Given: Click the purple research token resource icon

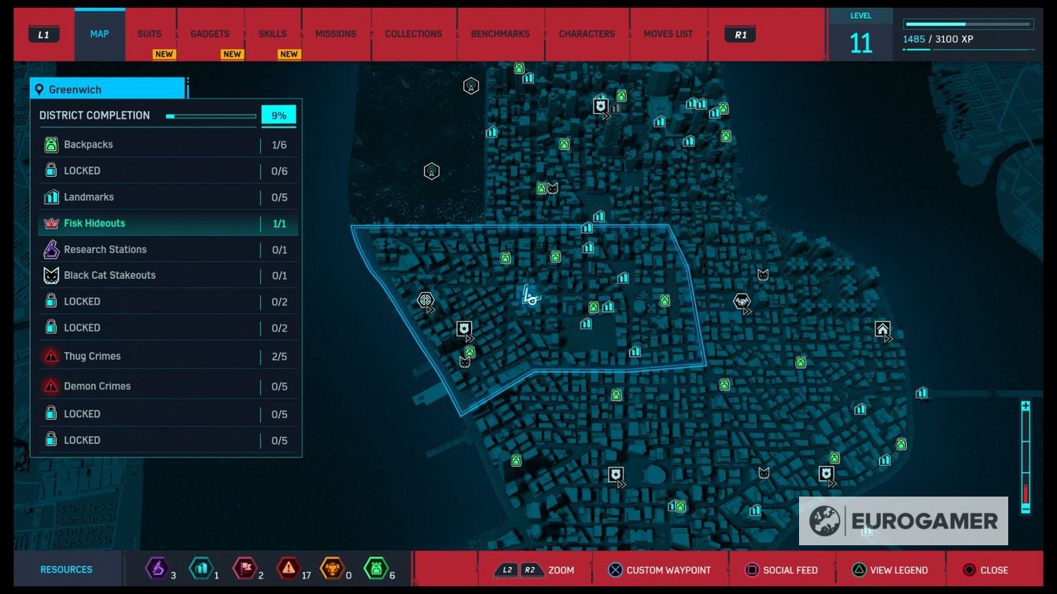Looking at the screenshot, I should pyautogui.click(x=157, y=568).
